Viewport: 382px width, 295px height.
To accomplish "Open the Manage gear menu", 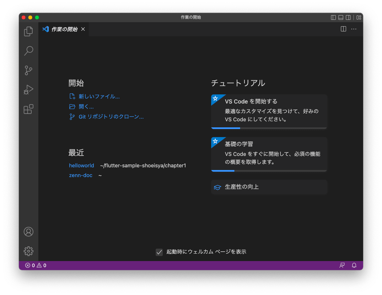I will tap(29, 251).
